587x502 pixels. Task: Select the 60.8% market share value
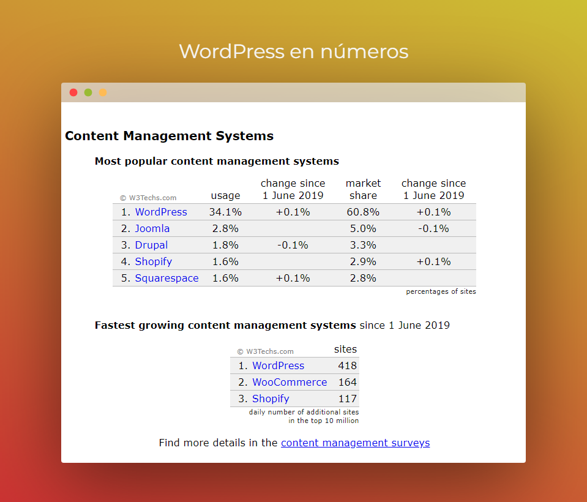tap(363, 212)
